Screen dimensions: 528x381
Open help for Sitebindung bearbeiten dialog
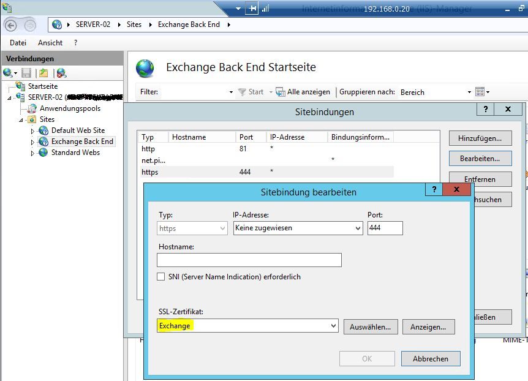tap(434, 189)
